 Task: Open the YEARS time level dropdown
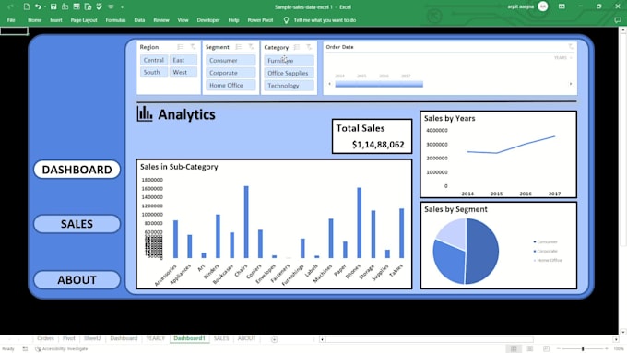pos(563,58)
